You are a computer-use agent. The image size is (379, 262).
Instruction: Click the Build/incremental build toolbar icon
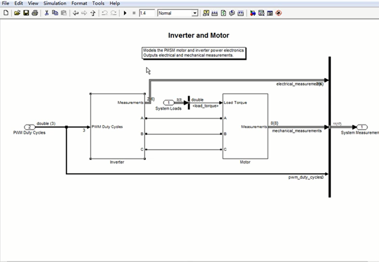click(215, 13)
